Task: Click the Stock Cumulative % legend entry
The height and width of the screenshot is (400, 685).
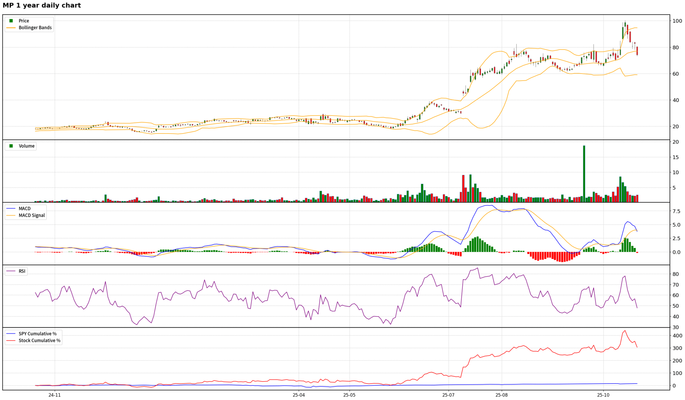Action: (x=39, y=340)
